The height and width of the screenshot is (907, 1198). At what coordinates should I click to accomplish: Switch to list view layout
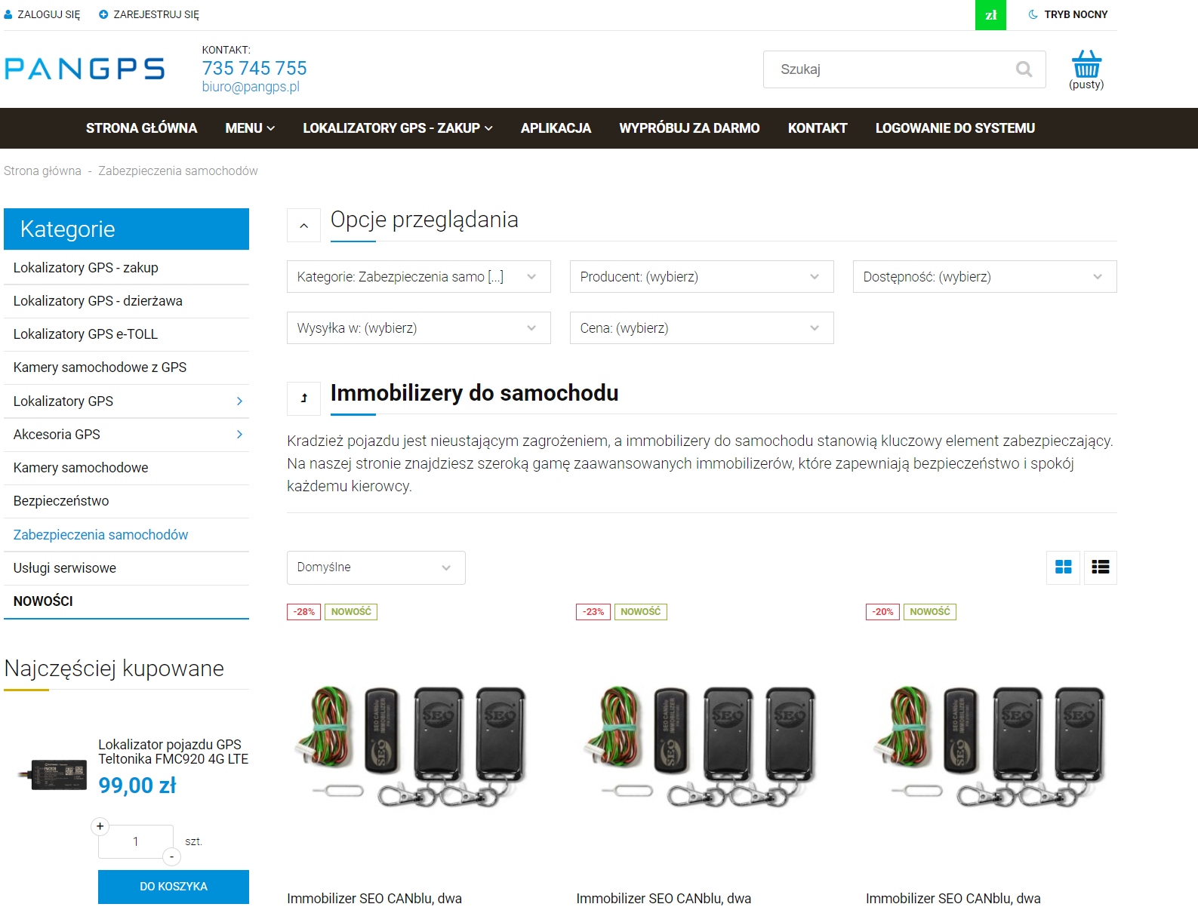pyautogui.click(x=1100, y=567)
